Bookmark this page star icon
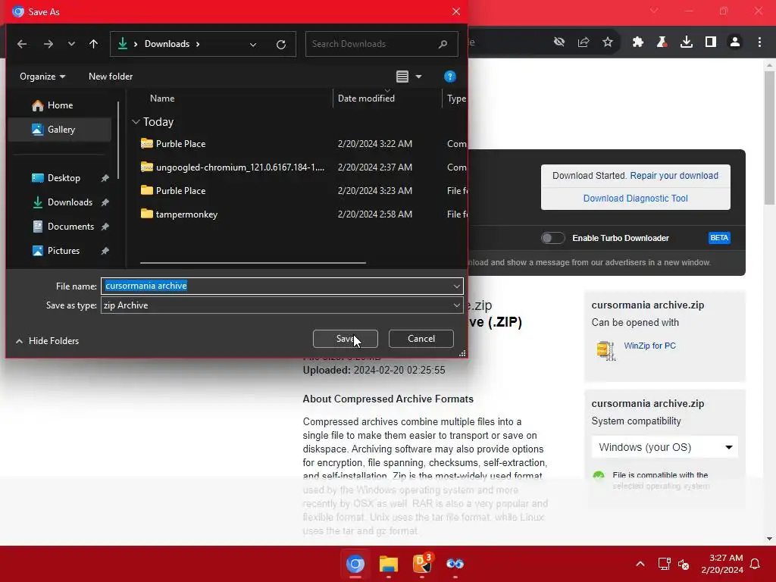Image resolution: width=776 pixels, height=582 pixels. [608, 42]
